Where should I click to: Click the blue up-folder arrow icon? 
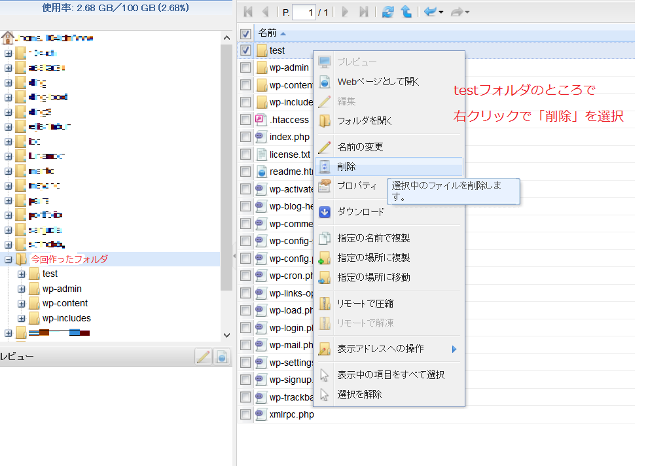tap(406, 12)
